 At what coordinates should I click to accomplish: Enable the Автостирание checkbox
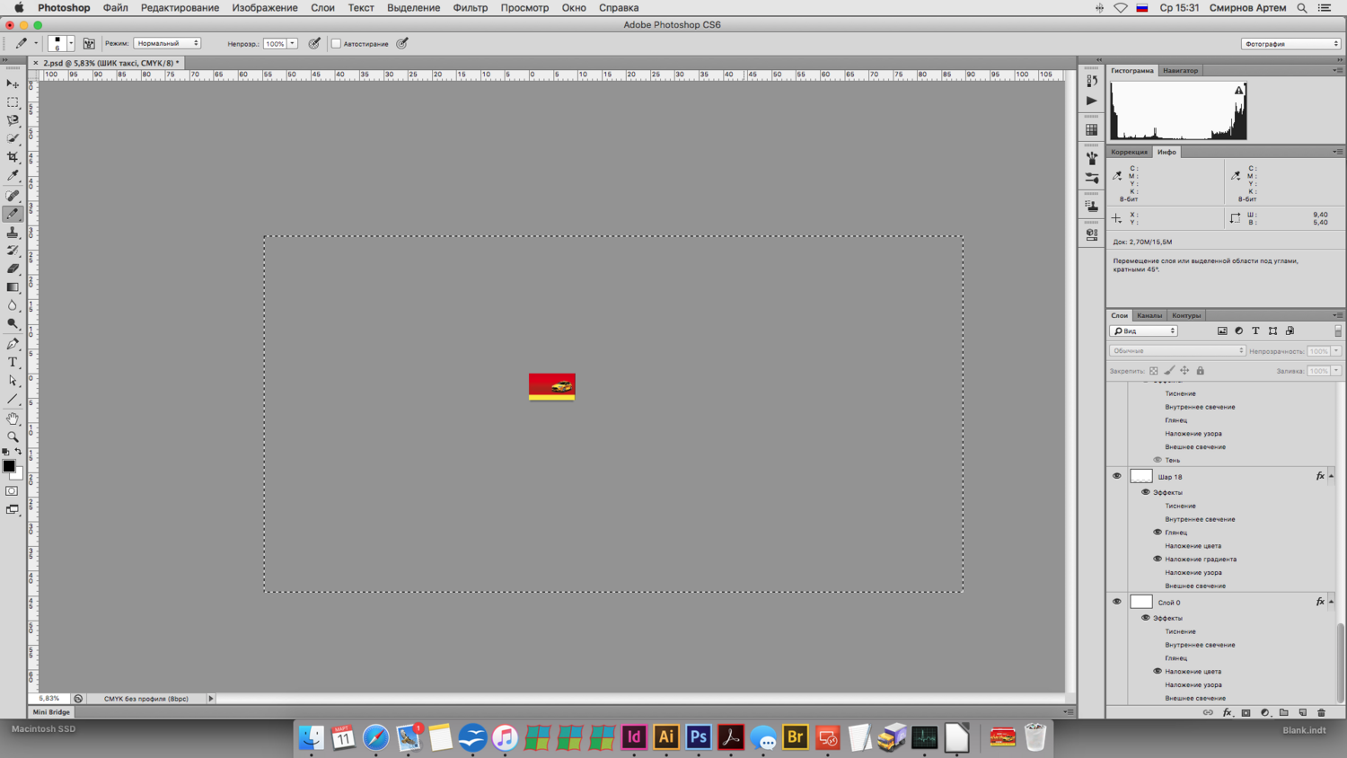336,43
